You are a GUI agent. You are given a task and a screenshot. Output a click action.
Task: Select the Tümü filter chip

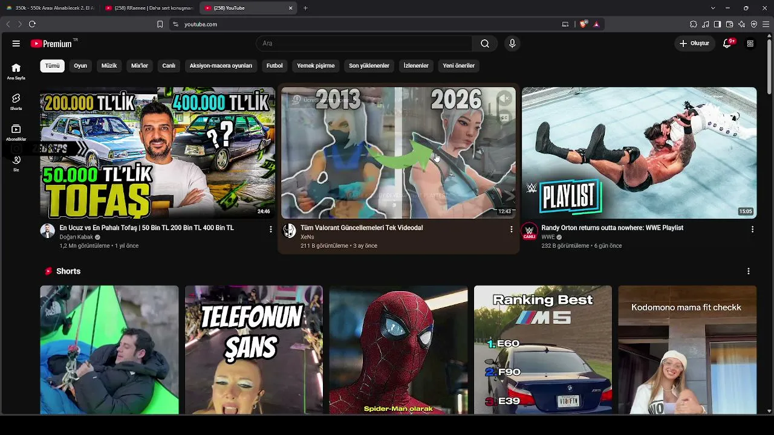tap(53, 66)
